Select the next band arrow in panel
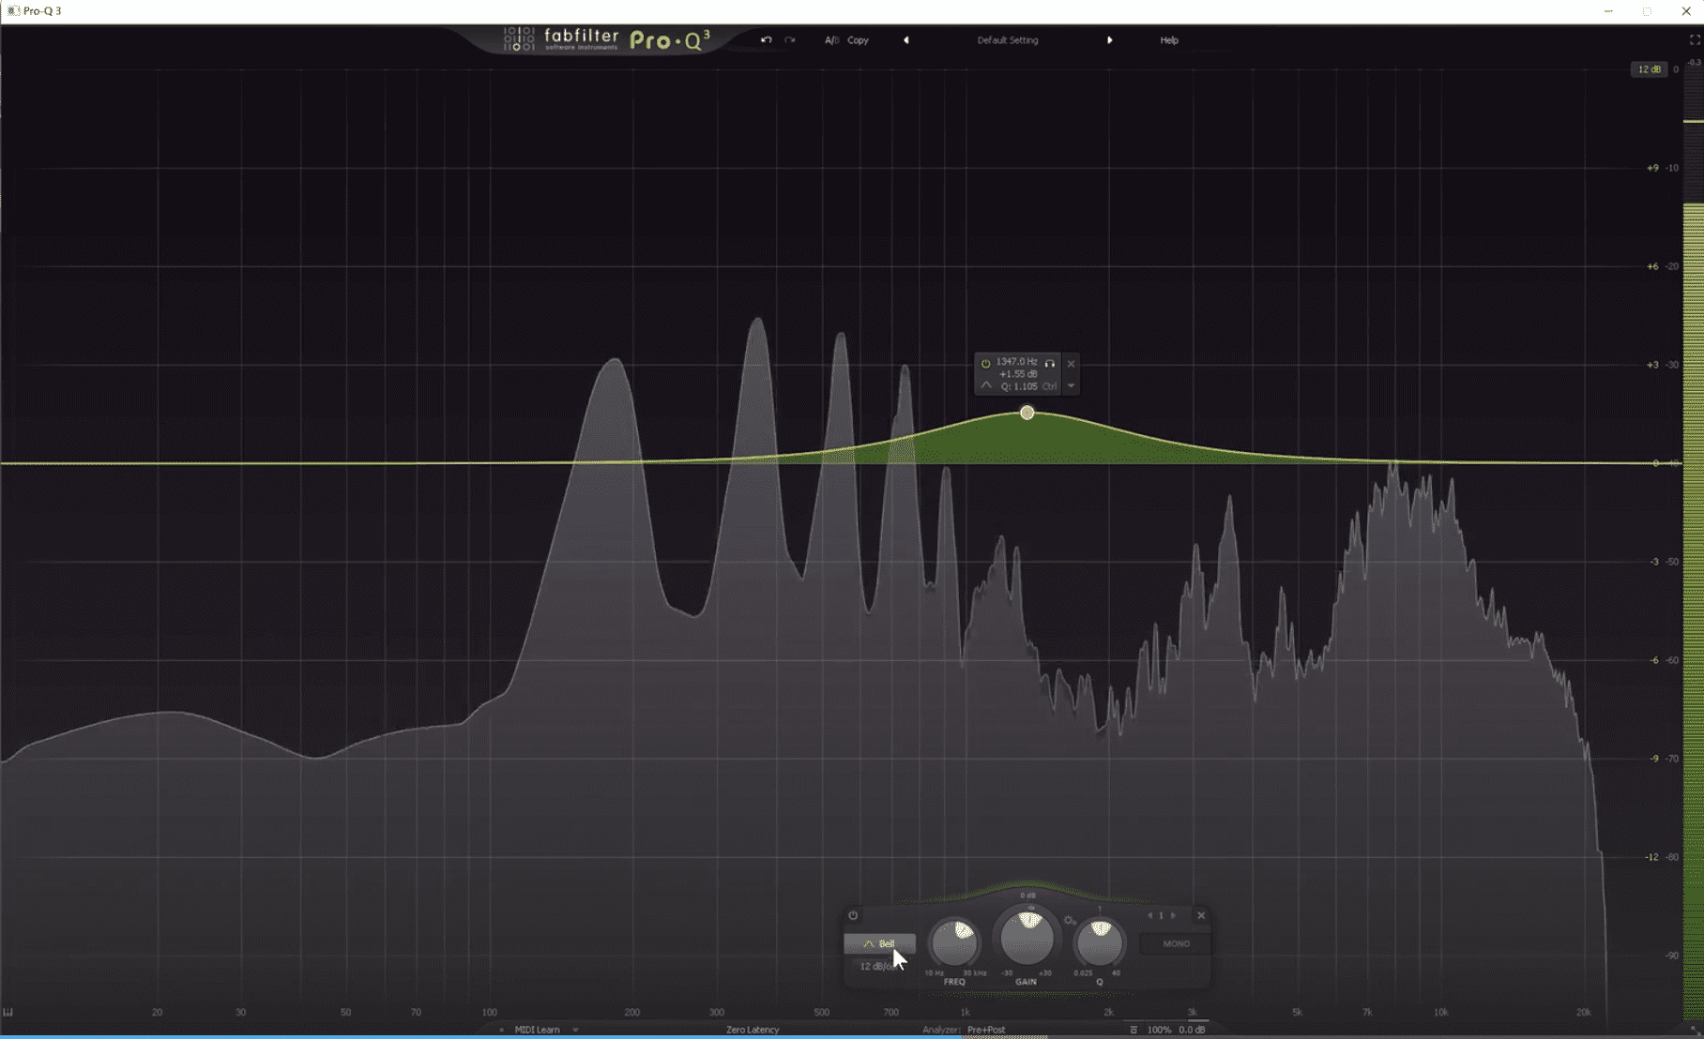Image resolution: width=1704 pixels, height=1039 pixels. [x=1173, y=915]
